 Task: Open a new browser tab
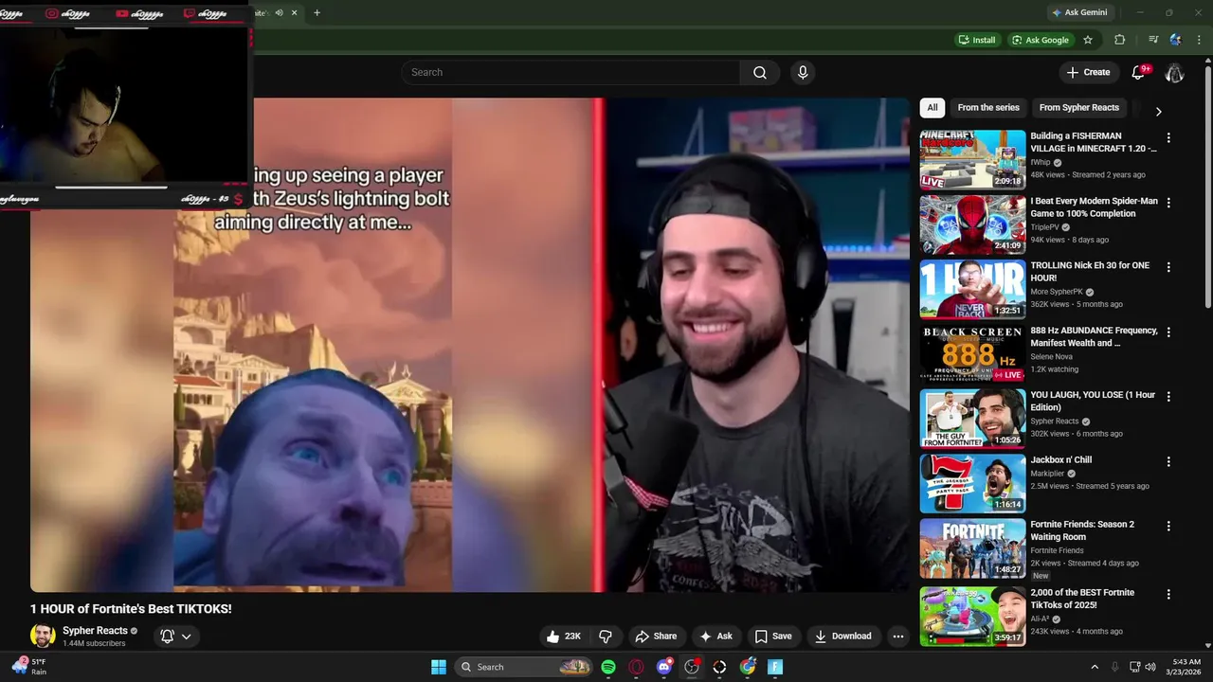click(317, 12)
